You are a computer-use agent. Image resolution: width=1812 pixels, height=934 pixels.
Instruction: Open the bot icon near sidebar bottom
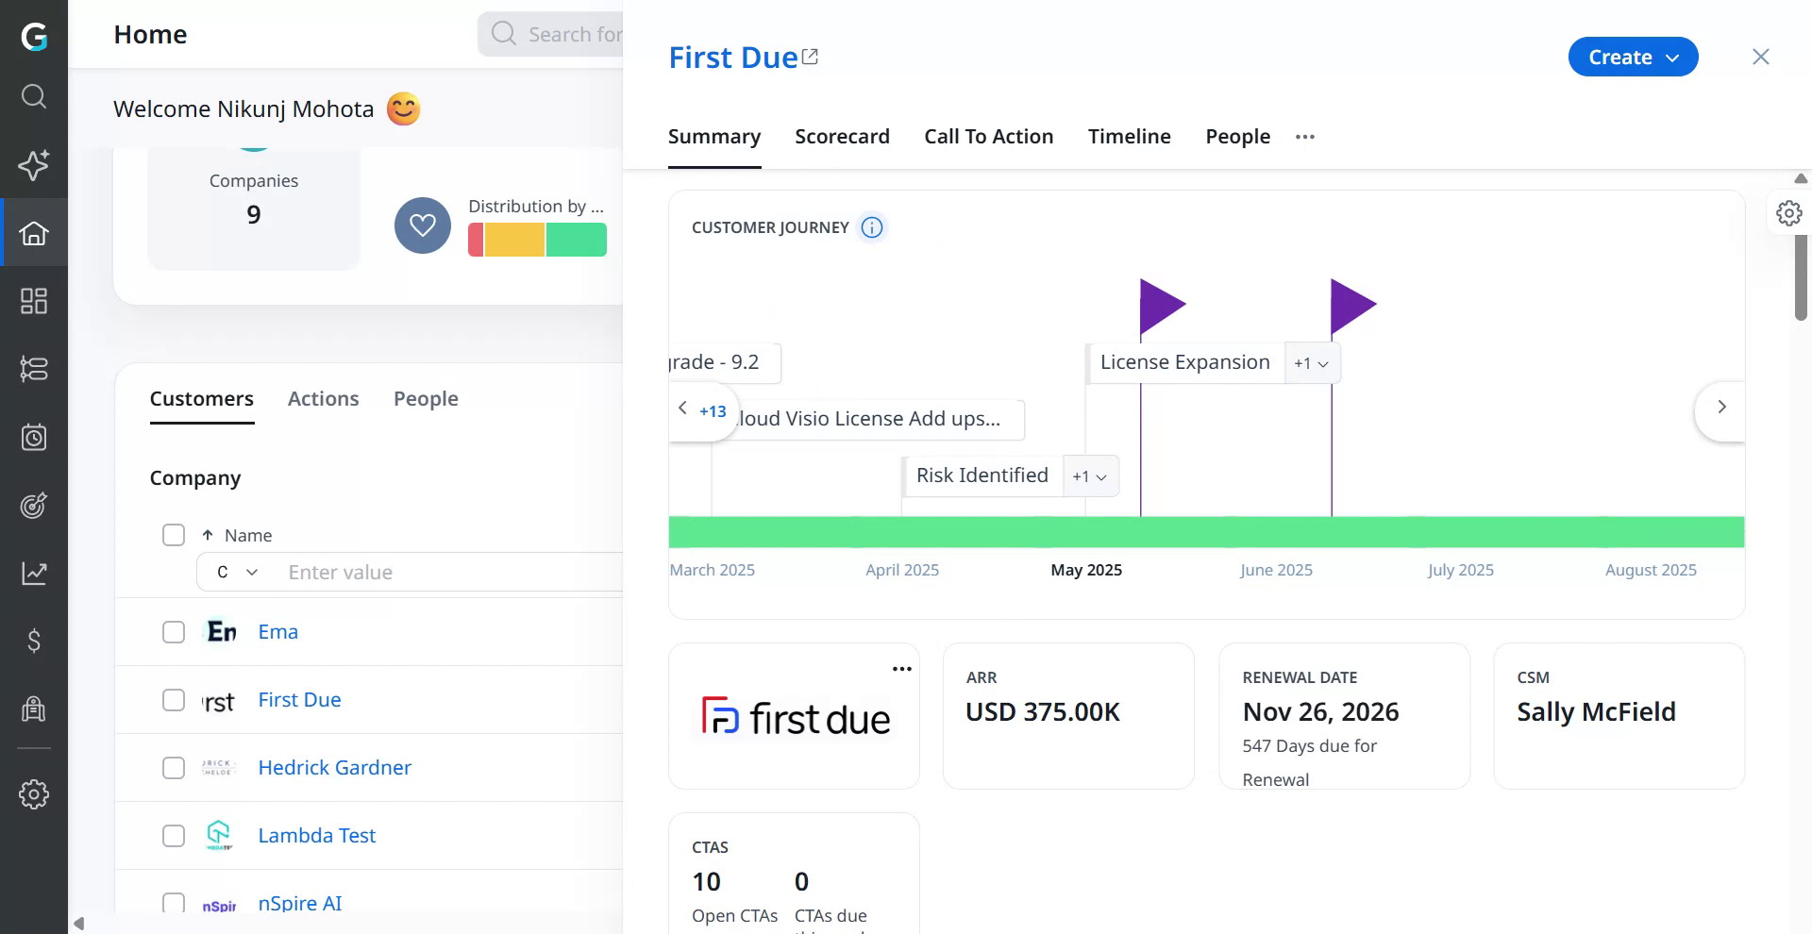point(35,709)
